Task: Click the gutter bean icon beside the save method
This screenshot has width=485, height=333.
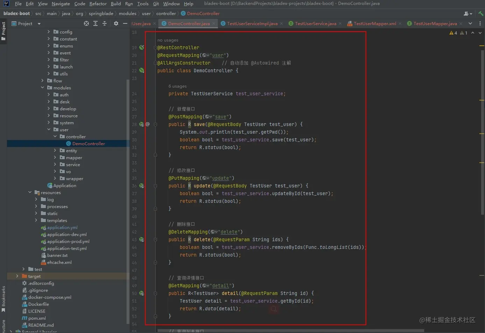Action: click(x=142, y=124)
